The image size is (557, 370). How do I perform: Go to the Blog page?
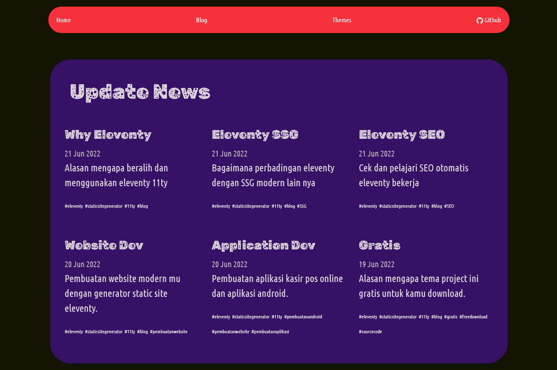[202, 20]
